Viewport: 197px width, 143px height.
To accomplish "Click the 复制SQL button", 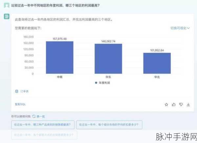I will [x=20, y=104].
